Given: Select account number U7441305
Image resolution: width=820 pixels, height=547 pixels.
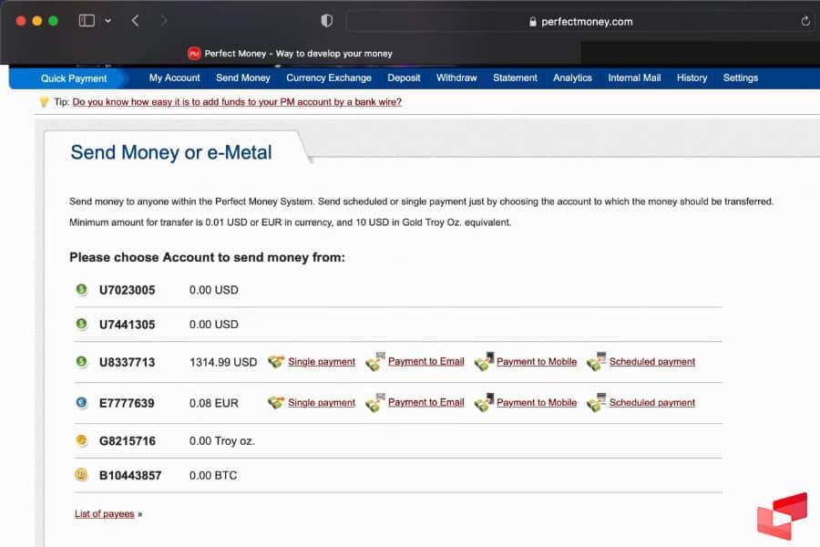Looking at the screenshot, I should pos(127,325).
